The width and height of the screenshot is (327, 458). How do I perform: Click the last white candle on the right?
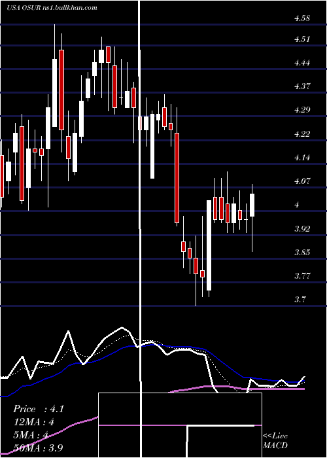click(x=252, y=205)
